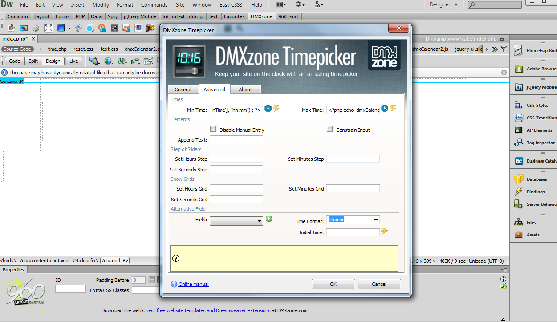This screenshot has width=557, height=322.
Task: Toggle Live view
Action: 73,61
